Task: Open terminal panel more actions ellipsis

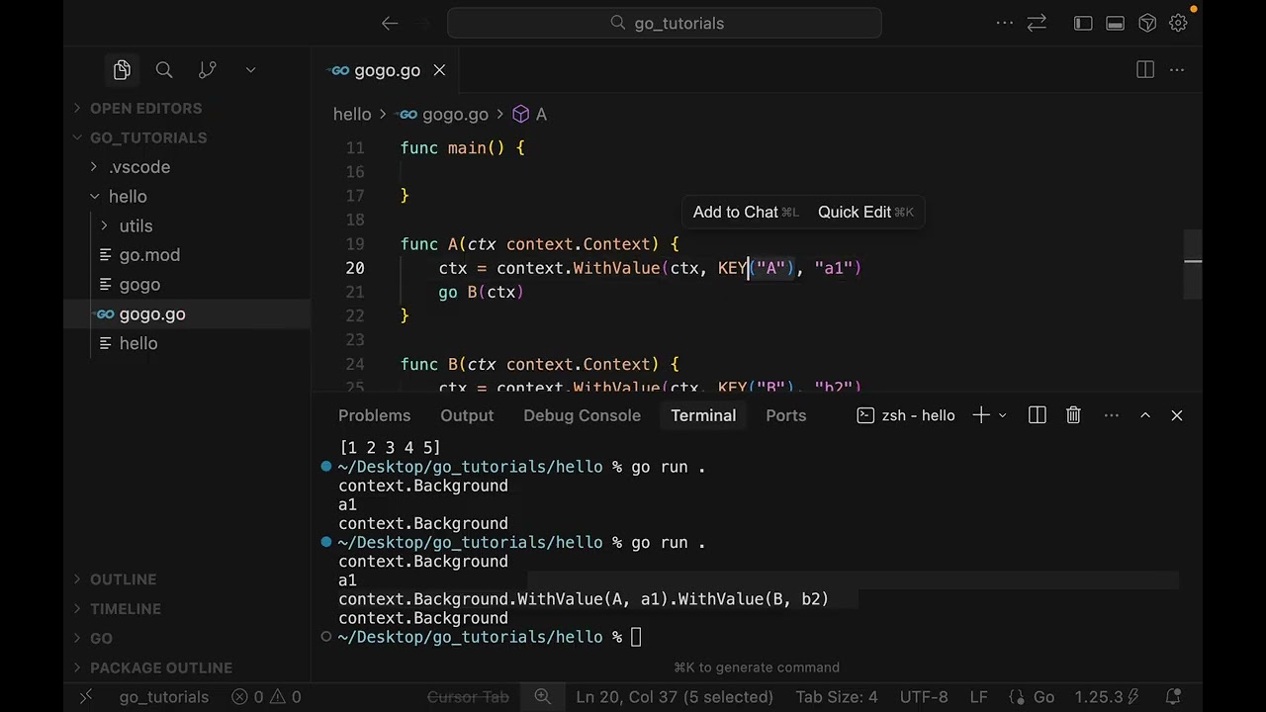Action: (x=1112, y=415)
